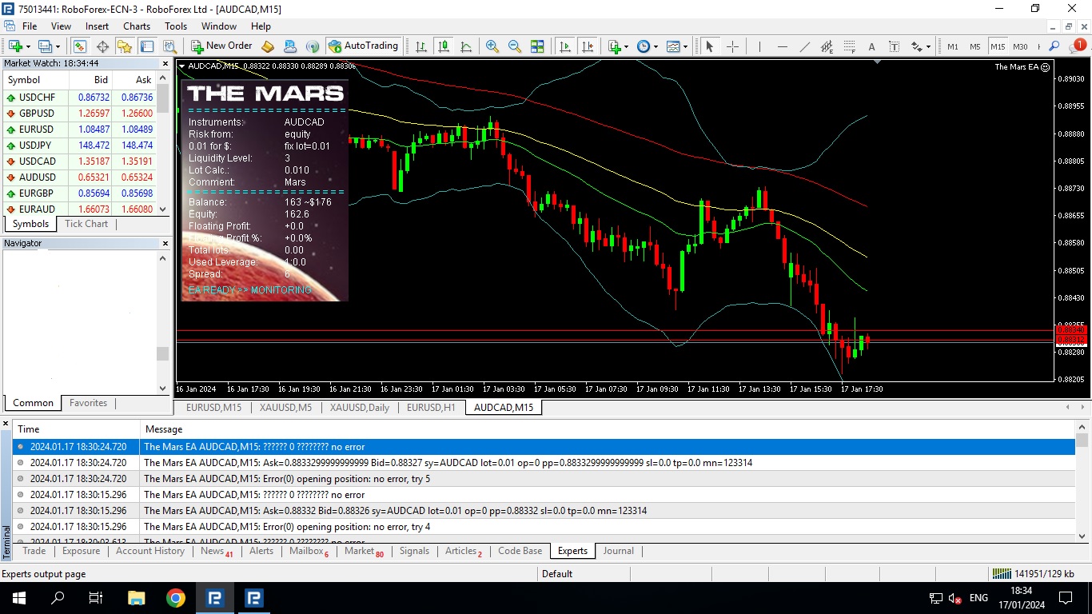
Task: Select USDJPY row in Market Watch
Action: tap(80, 146)
